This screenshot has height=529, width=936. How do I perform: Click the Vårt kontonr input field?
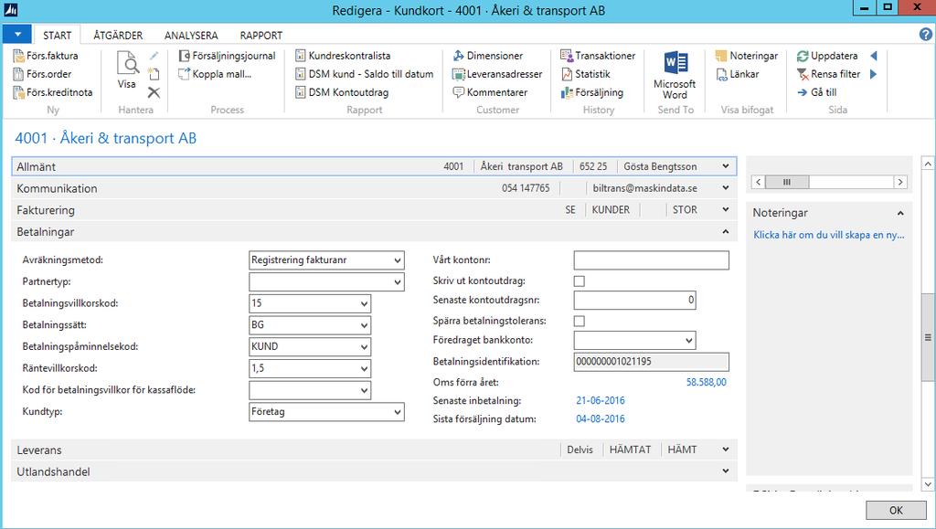651,260
